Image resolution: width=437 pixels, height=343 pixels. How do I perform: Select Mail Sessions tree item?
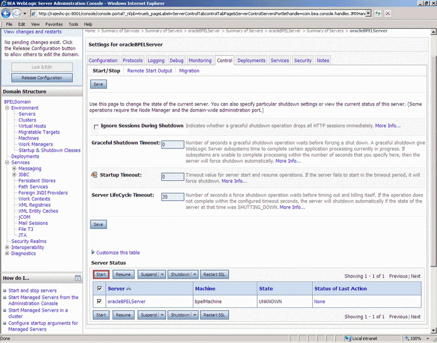click(x=33, y=223)
